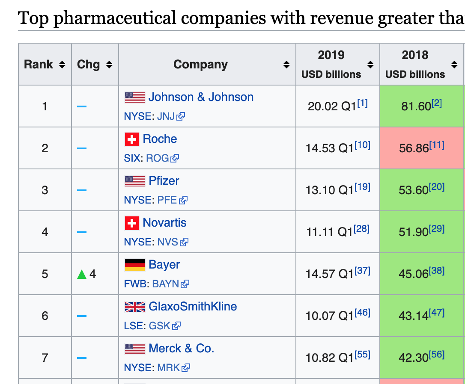Click the US flag beside Merck & Co.

pos(134,349)
